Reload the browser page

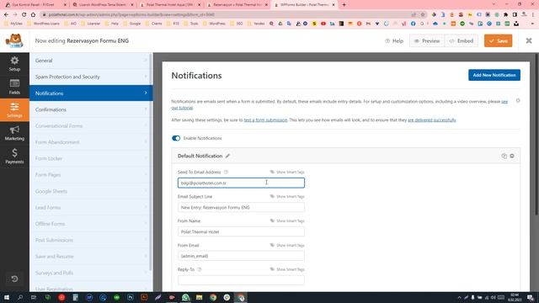coord(24,14)
